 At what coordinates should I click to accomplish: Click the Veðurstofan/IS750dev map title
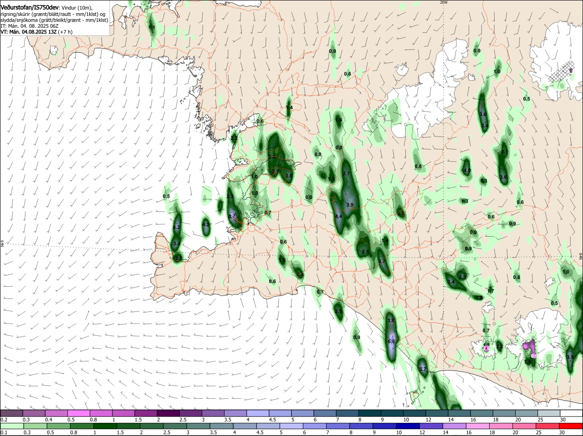pos(30,7)
